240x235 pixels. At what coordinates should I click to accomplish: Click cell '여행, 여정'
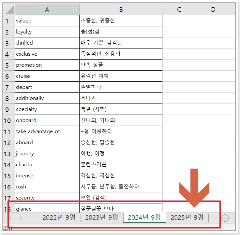coord(121,154)
